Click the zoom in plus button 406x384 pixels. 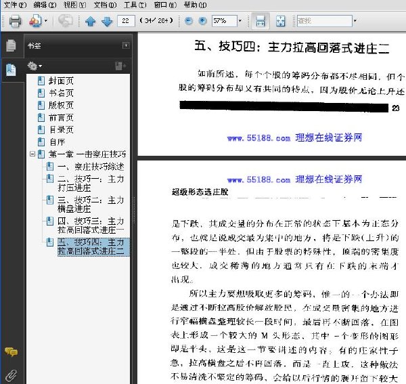(202, 21)
